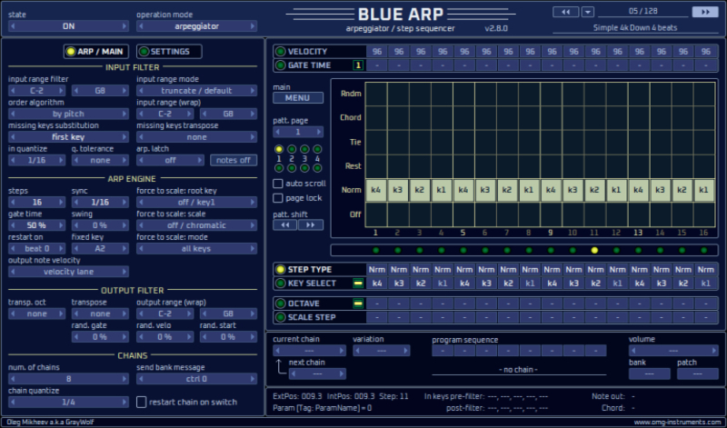Increase num. of chains right arrow
727x428 pixels.
point(124,379)
